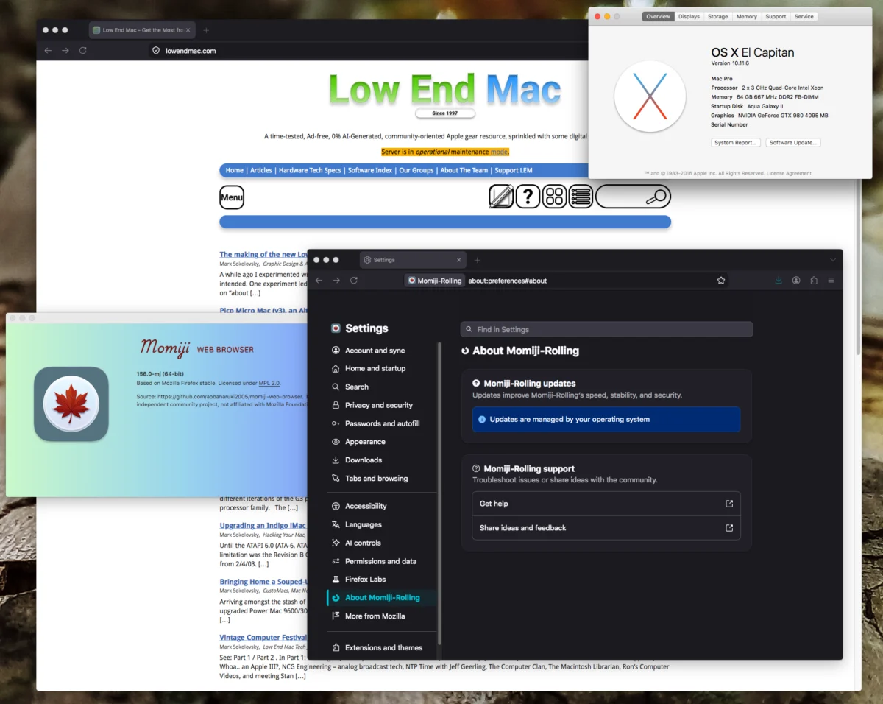Click the Menu button on Low End Mac
The image size is (883, 704).
point(232,197)
